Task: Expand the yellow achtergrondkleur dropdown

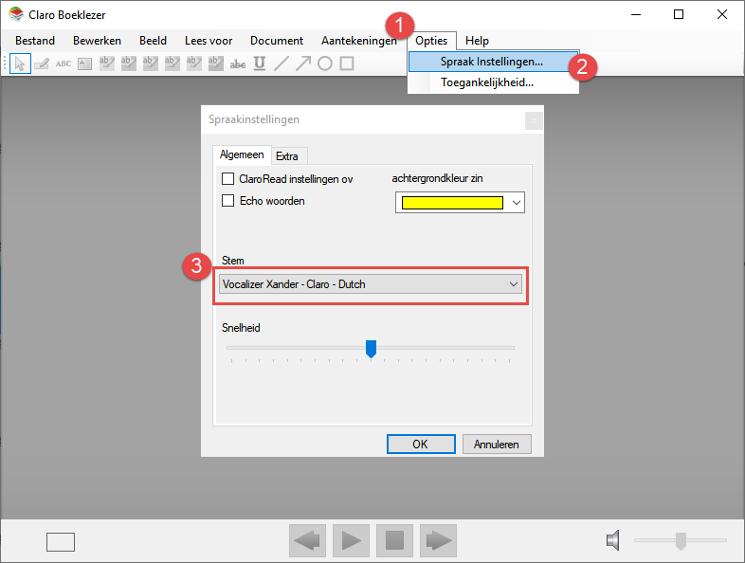Action: 516,202
